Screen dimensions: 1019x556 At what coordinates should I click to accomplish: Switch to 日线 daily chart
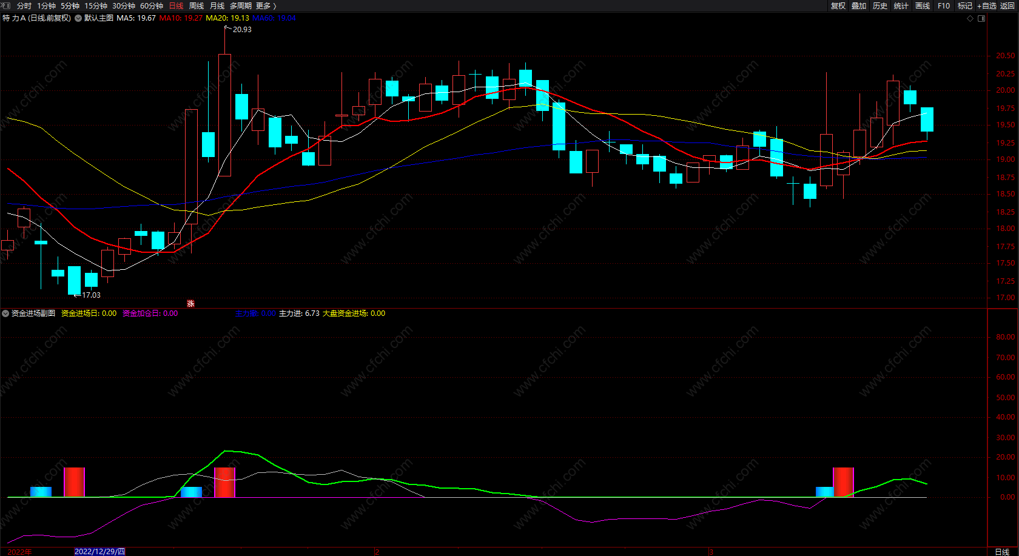tap(176, 6)
